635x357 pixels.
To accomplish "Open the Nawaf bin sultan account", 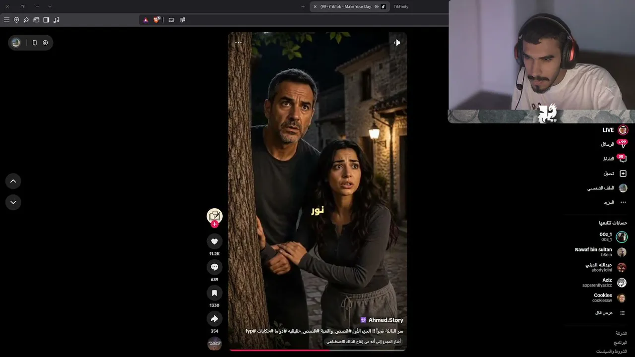I will 600,252.
